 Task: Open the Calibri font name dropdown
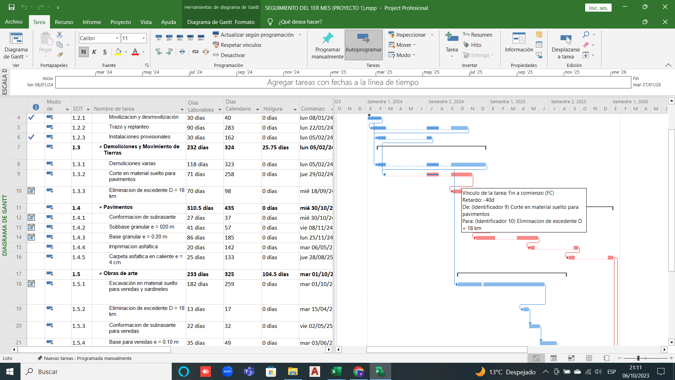click(117, 38)
